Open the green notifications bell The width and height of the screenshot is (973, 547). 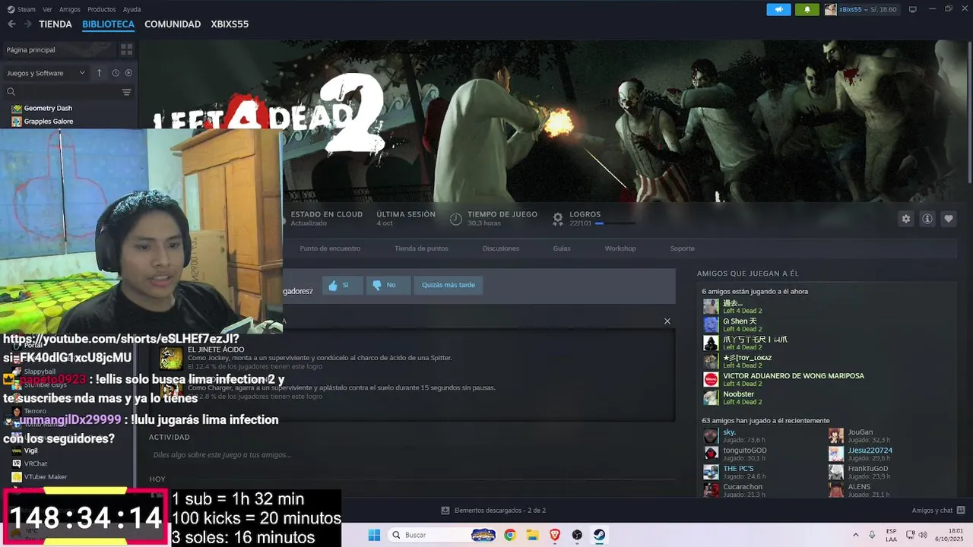coord(807,9)
